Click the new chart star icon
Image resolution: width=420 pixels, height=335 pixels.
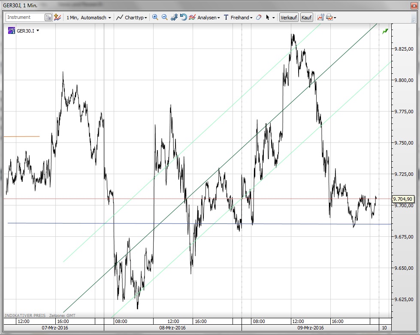[57, 18]
